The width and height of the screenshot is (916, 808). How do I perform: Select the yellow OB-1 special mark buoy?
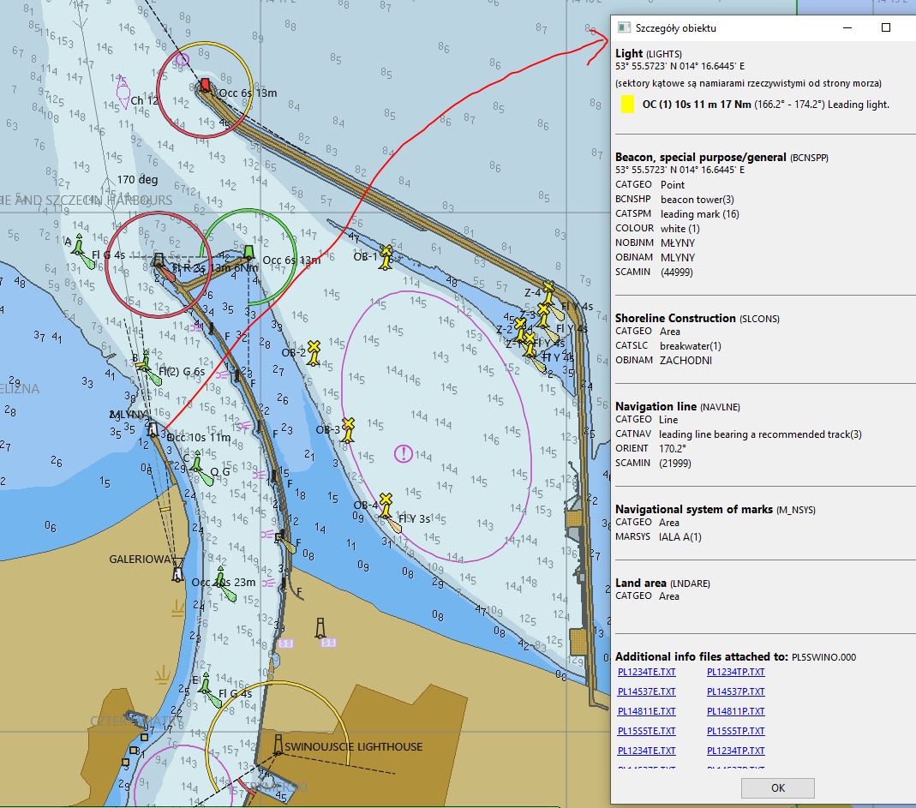[x=386, y=255]
